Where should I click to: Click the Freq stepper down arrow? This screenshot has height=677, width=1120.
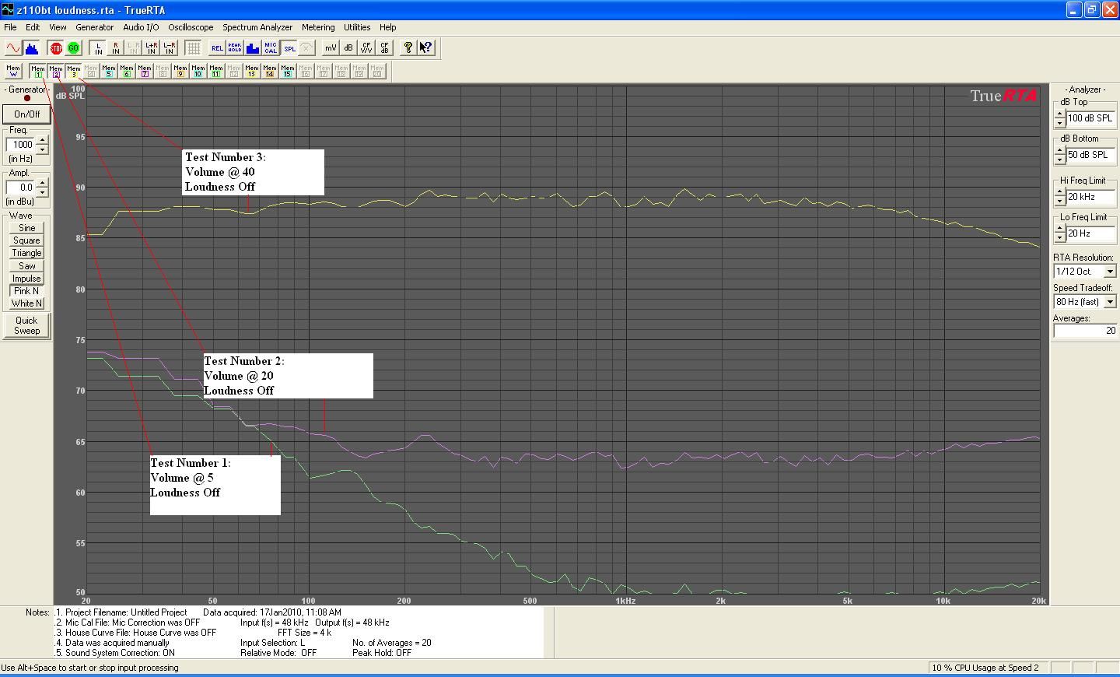42,149
